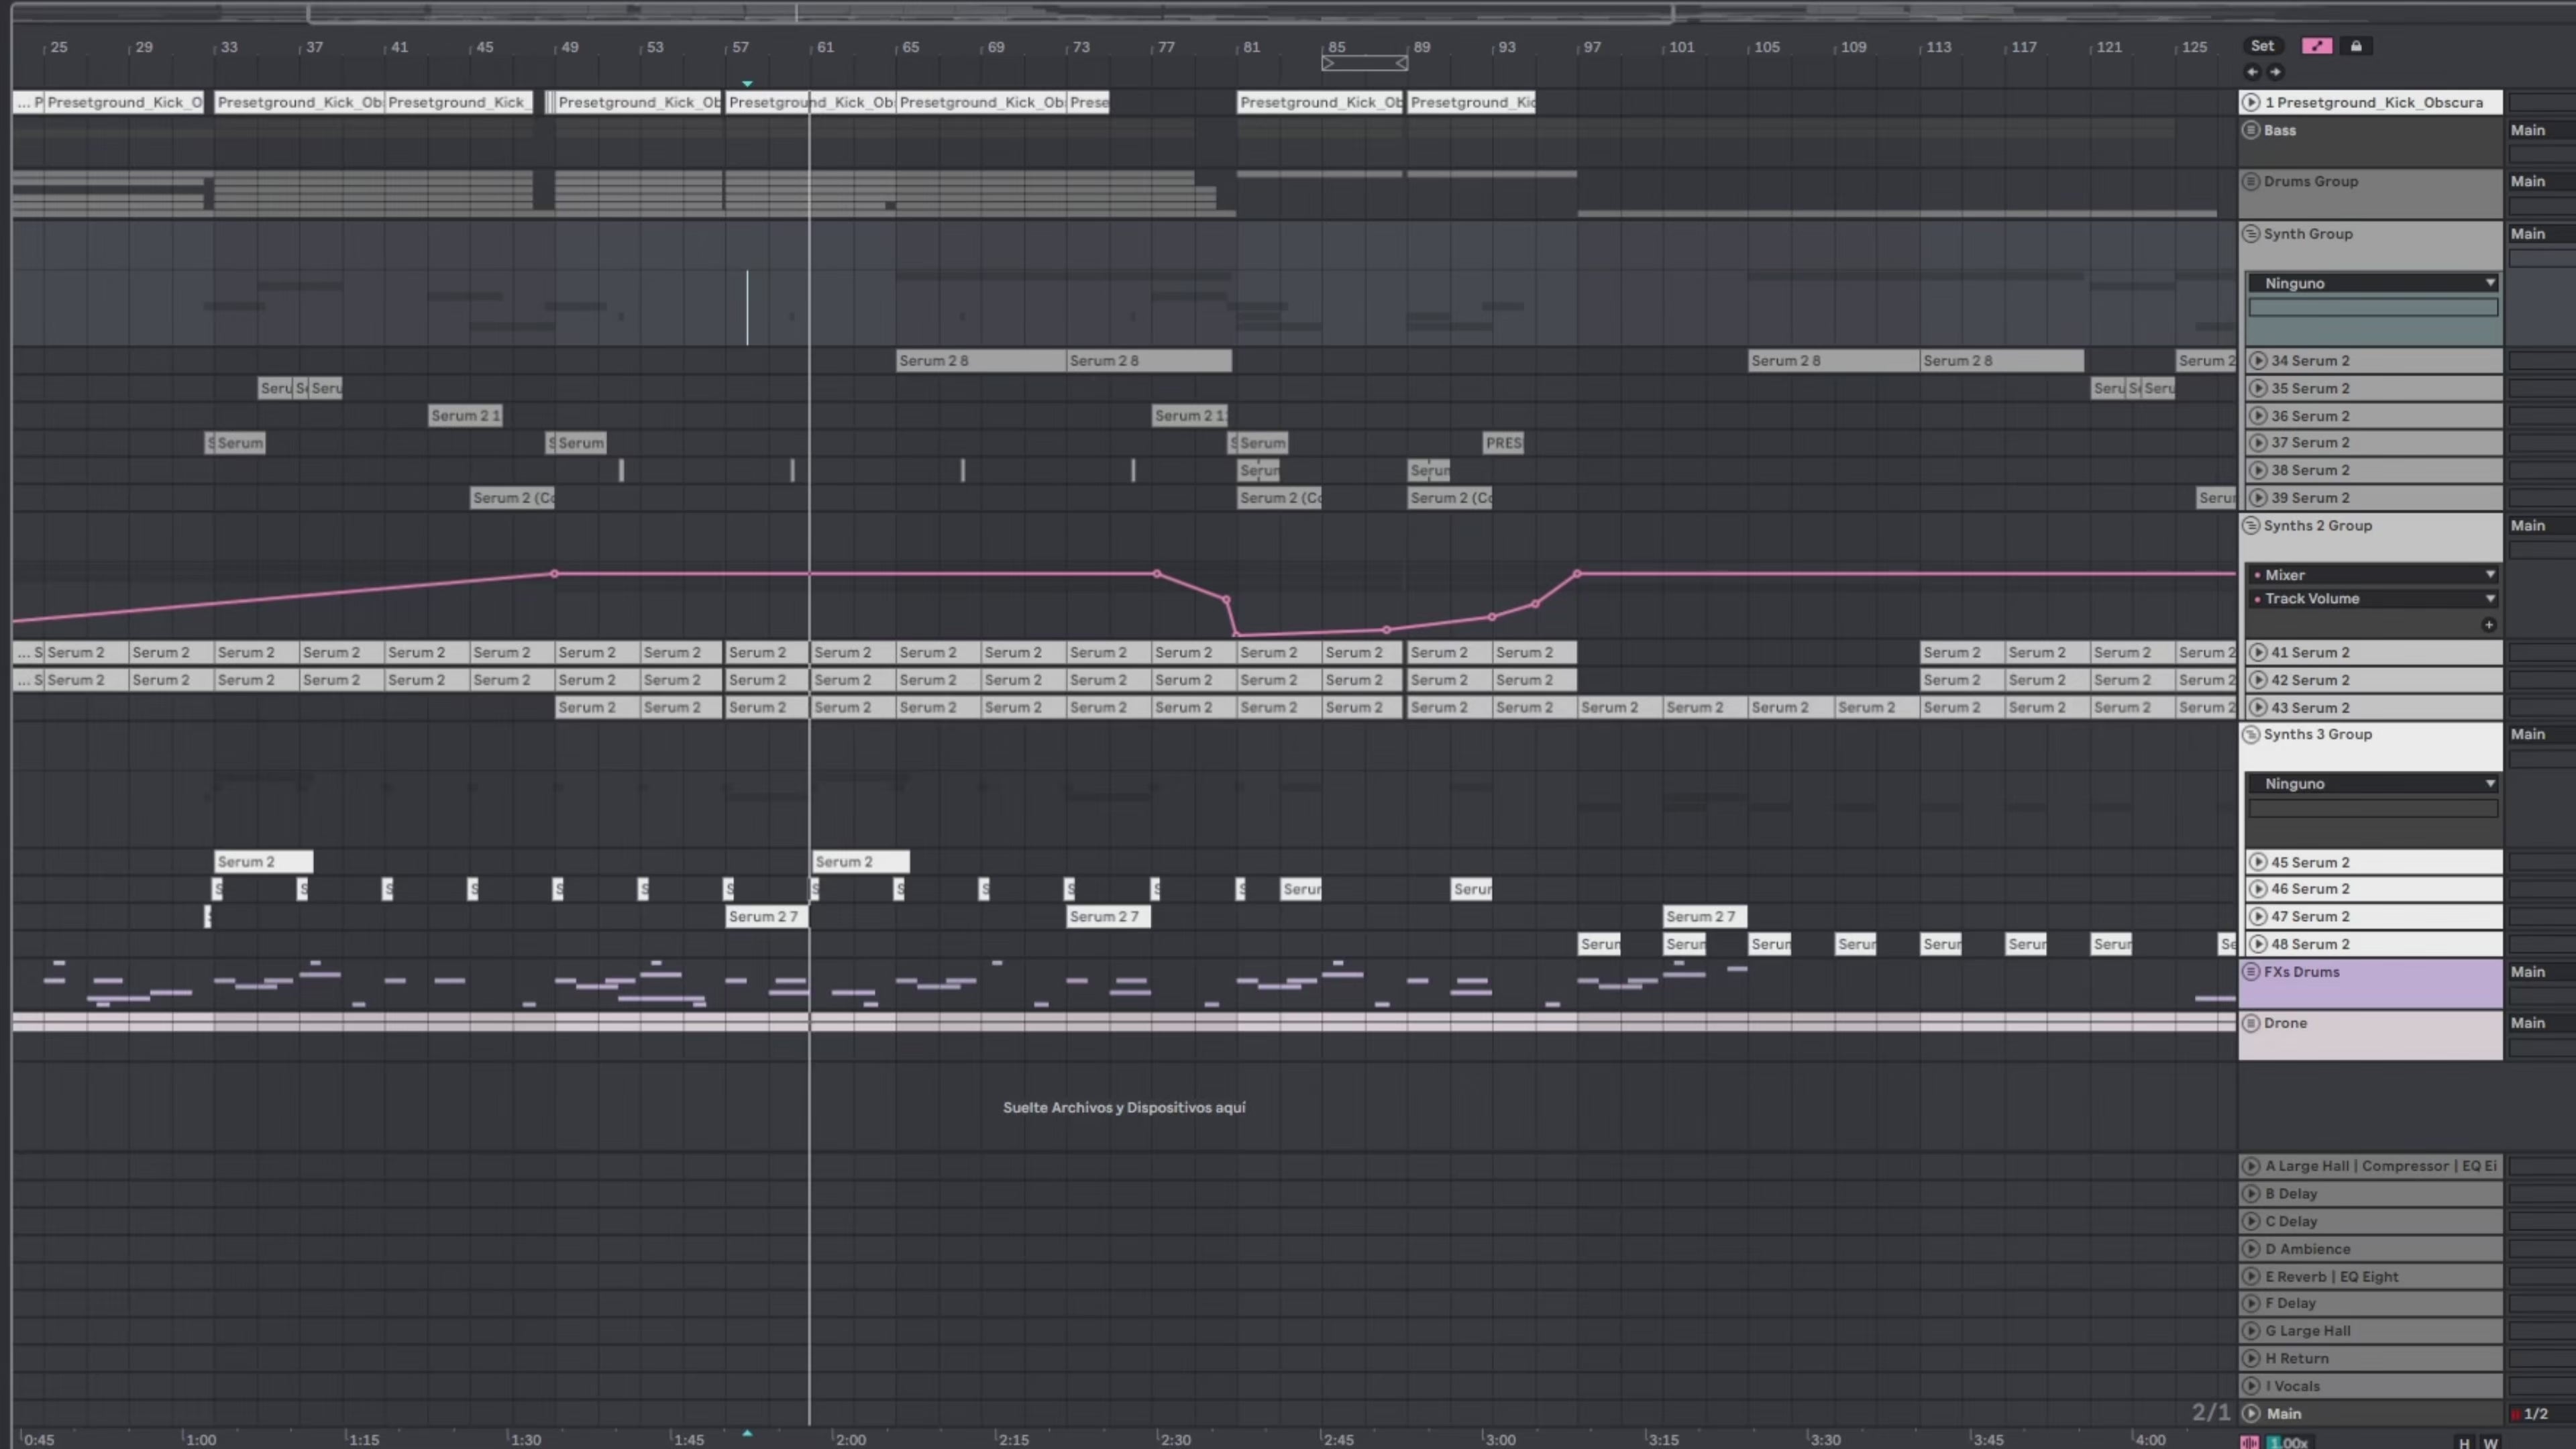
Task: Click the lock envelopes icon
Action: (x=2356, y=46)
